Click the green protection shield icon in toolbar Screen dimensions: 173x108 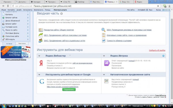(165, 6)
